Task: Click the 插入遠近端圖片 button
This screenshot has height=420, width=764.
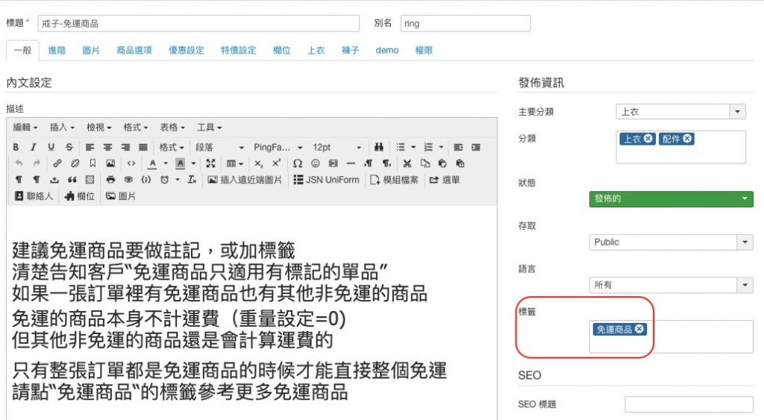Action: 244,180
